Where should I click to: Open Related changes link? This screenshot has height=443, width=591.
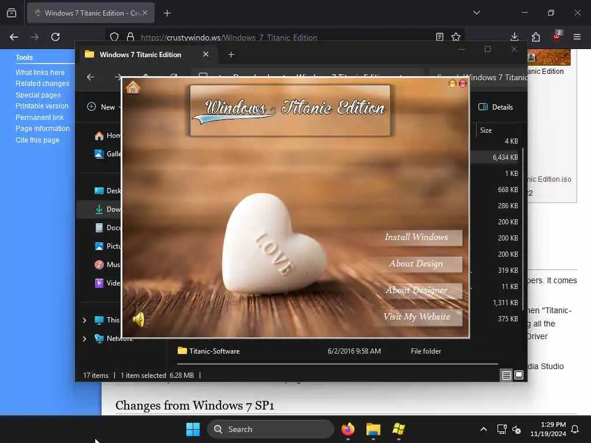(42, 84)
